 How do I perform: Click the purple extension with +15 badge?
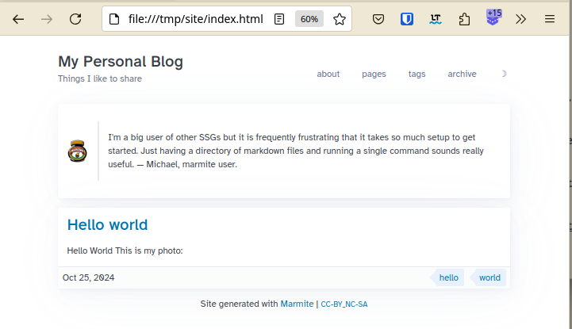493,17
